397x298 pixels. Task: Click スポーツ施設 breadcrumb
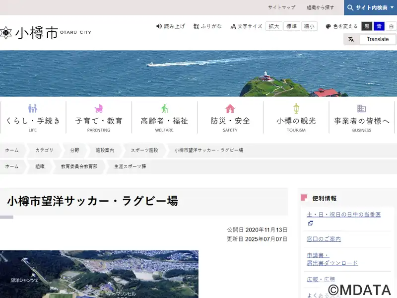pyautogui.click(x=144, y=150)
